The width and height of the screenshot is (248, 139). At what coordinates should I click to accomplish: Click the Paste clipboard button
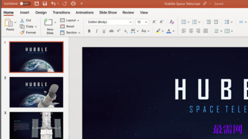point(9,25)
